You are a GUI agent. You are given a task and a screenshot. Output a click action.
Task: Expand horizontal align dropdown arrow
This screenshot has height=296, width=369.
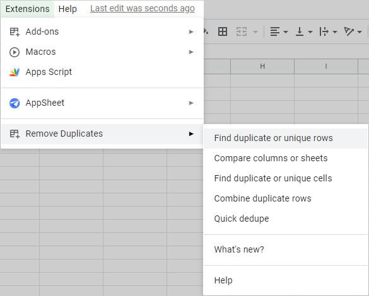point(286,31)
